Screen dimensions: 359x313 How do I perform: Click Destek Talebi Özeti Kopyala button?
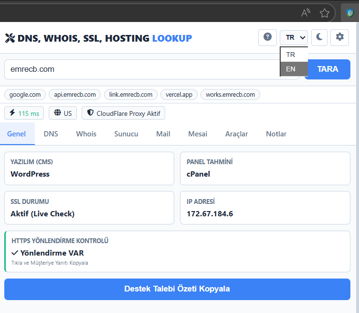[177, 289]
